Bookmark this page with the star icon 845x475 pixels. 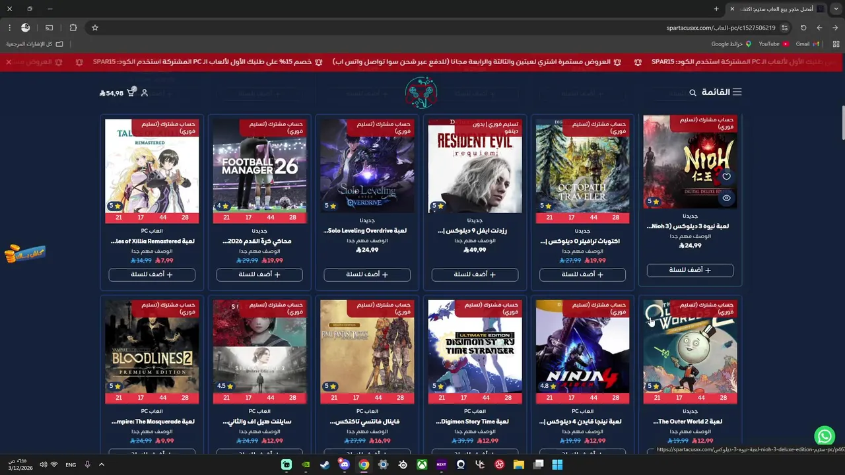coord(95,28)
